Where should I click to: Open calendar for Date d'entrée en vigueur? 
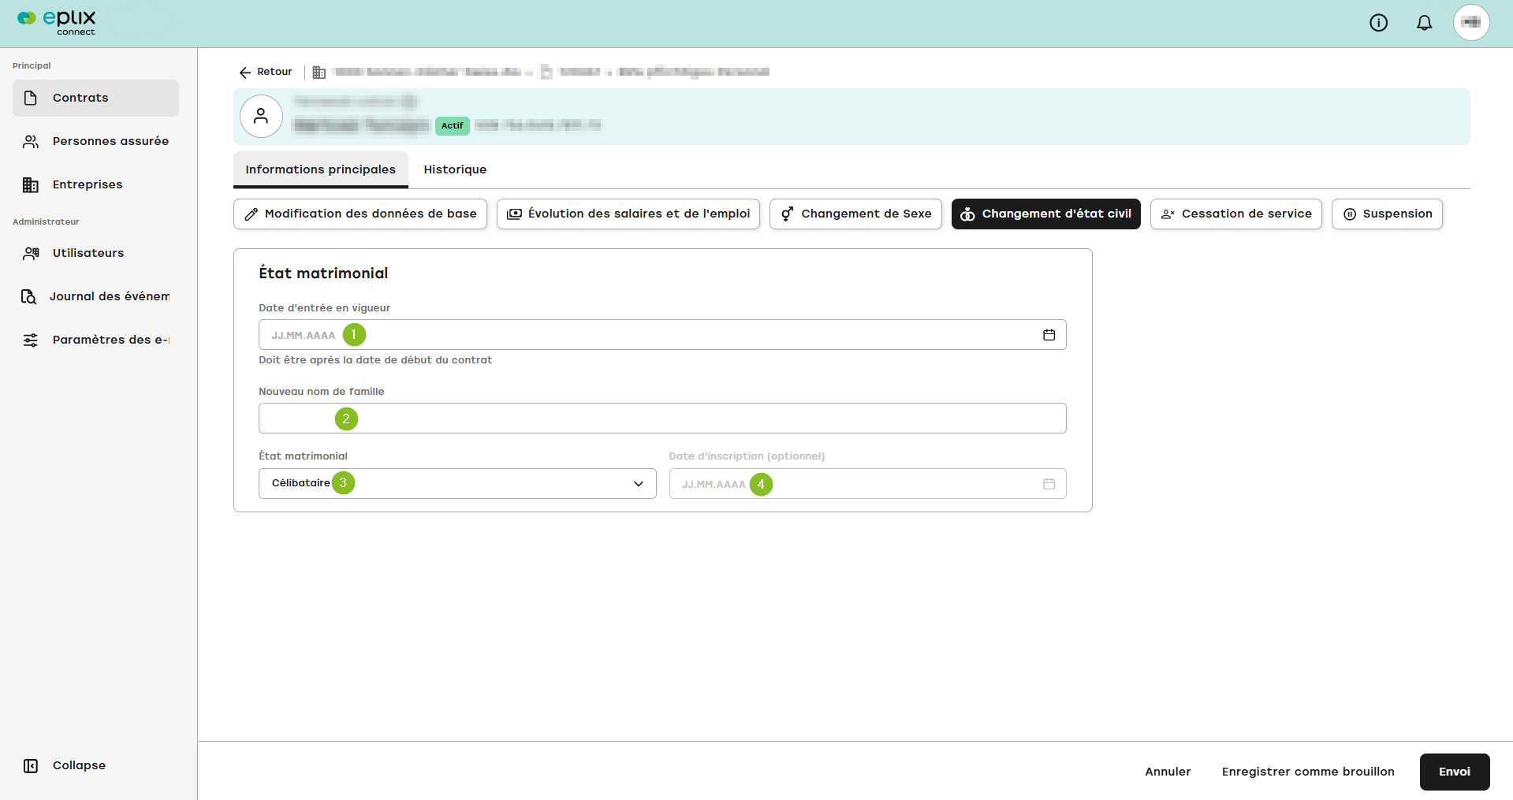(1049, 335)
